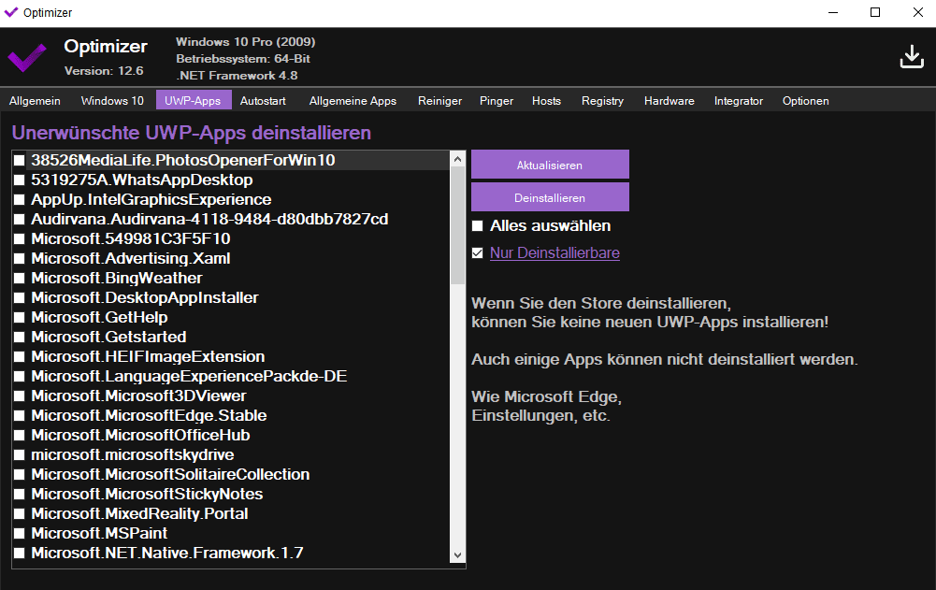Check the Microsoft.549981C3F5F10 box

tap(19, 238)
